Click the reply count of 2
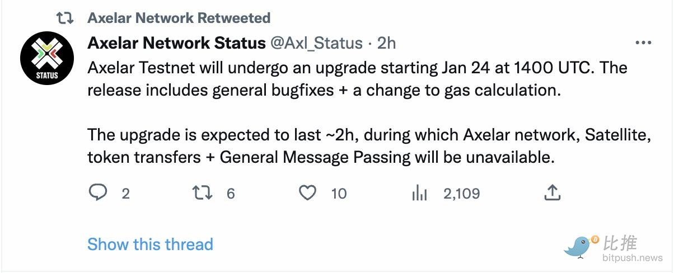This screenshot has height=273, width=674. pyautogui.click(x=125, y=194)
